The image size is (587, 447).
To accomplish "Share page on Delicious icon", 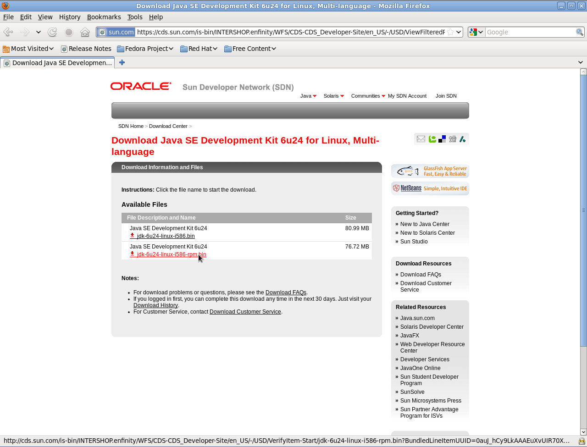I will click(442, 139).
